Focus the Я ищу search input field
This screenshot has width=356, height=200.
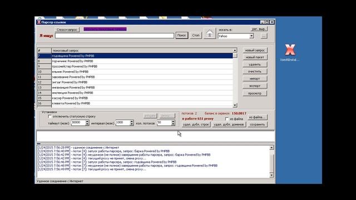pyautogui.click(x=115, y=36)
